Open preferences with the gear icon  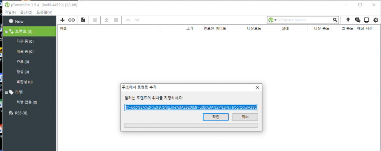[376, 20]
